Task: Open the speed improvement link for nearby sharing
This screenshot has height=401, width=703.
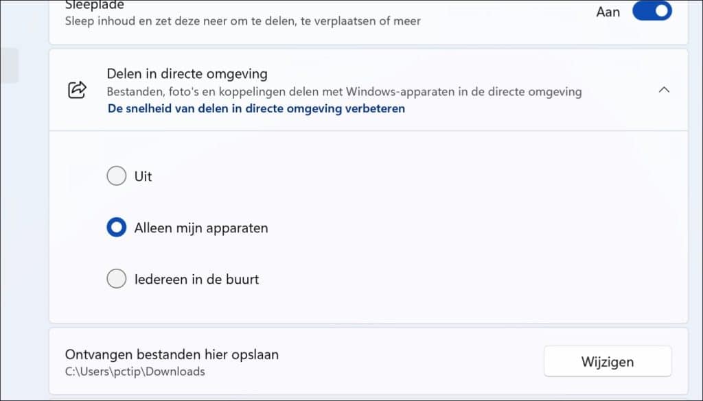Action: (254, 108)
